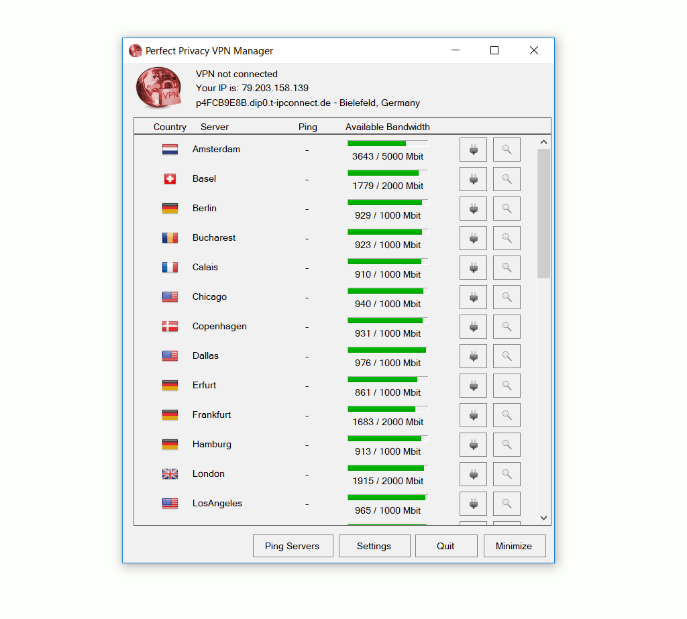687x619 pixels.
Task: Click magnifier icon in Copenhagen row
Action: click(507, 327)
